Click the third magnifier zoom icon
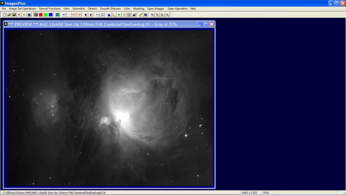The height and width of the screenshot is (195, 346). 162,15
